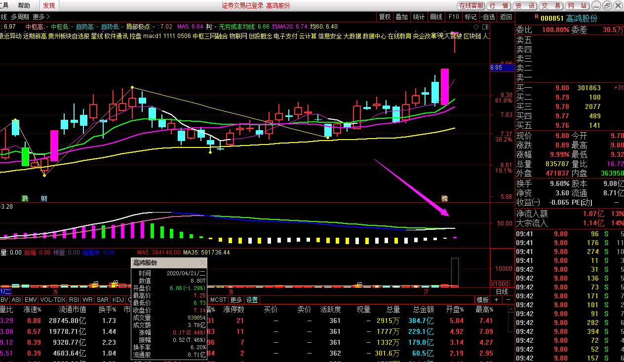
Task: Click the 28745.80亿 market value cell
Action: (67, 321)
